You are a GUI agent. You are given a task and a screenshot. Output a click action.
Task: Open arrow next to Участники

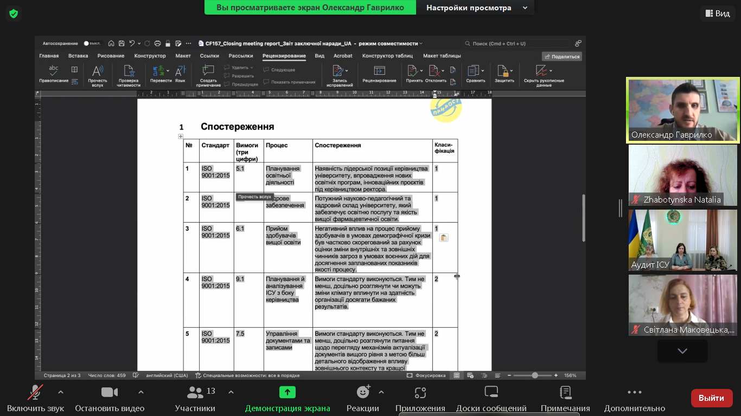coord(231,392)
